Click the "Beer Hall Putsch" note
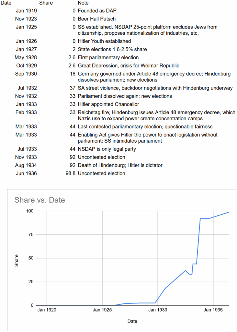Image resolution: width=237 pixels, height=332 pixels. click(96, 19)
